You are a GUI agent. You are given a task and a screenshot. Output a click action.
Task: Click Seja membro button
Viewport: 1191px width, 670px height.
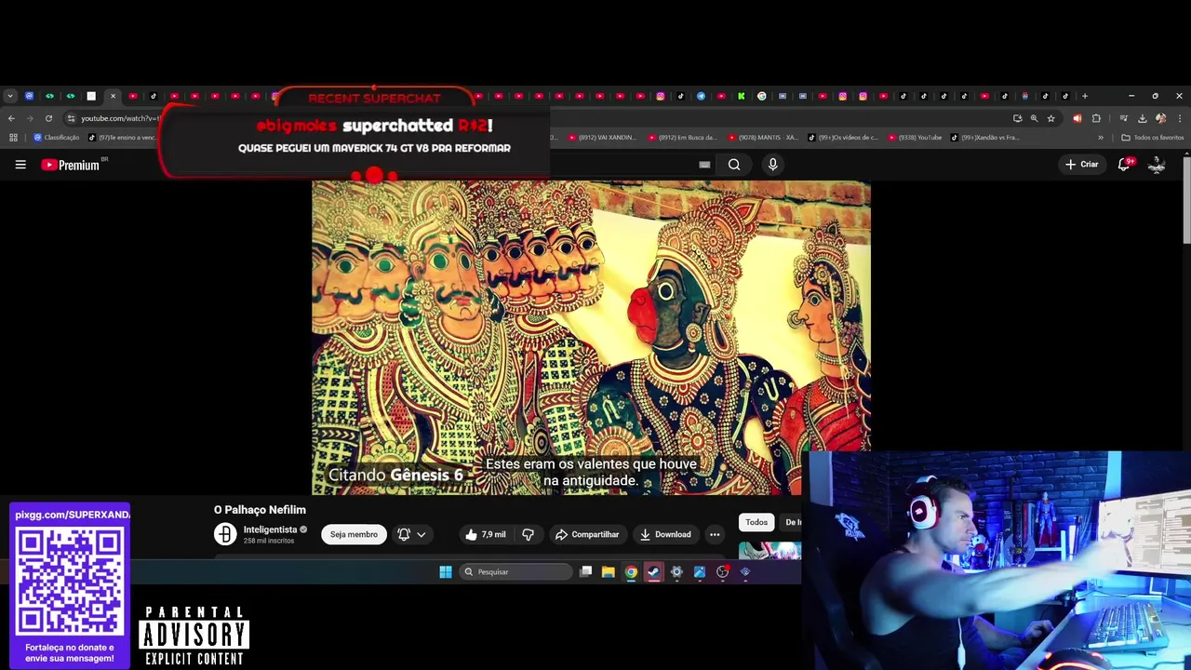[x=354, y=535]
